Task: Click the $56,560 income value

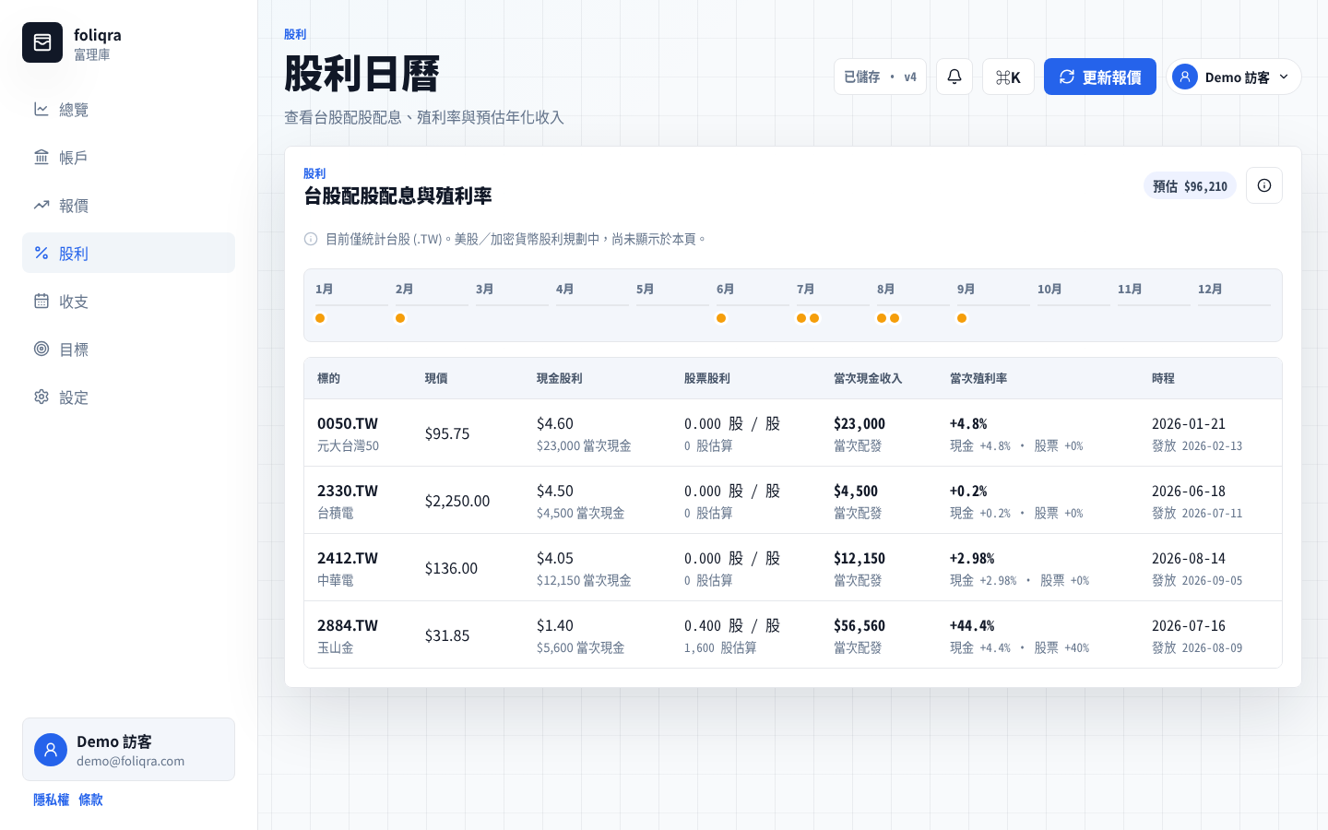Action: [x=860, y=625]
